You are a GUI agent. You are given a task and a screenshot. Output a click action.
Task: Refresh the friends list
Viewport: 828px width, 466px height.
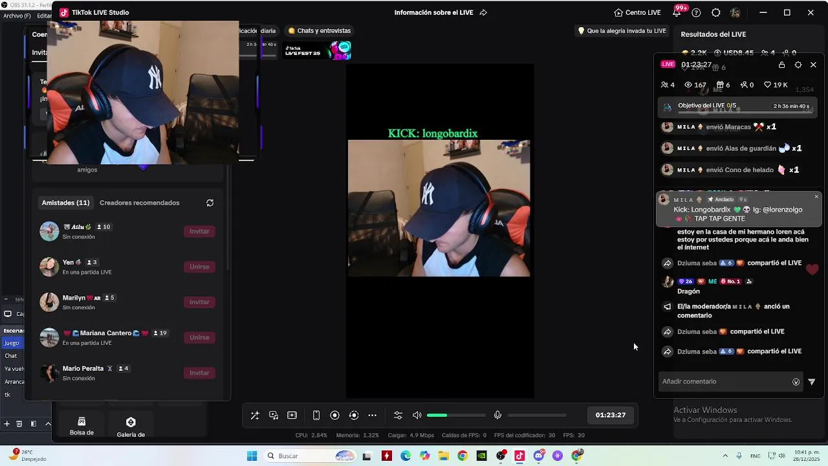tap(210, 203)
